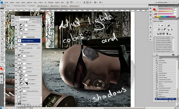The image size is (179, 109).
Task: Open the blend mode dropdown showing Normal
Action: tap(23, 19)
